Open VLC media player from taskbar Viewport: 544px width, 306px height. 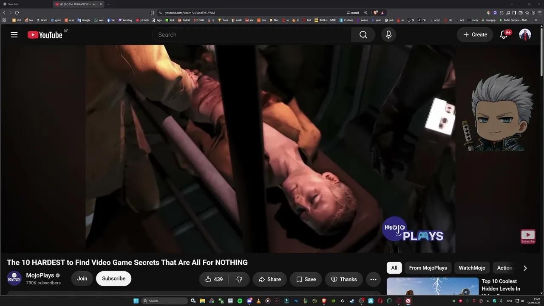[258, 301]
